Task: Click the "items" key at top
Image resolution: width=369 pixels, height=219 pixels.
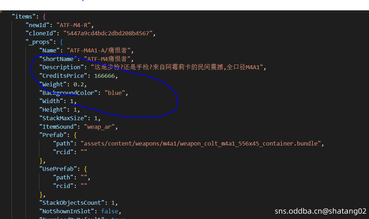Action: click(25, 16)
